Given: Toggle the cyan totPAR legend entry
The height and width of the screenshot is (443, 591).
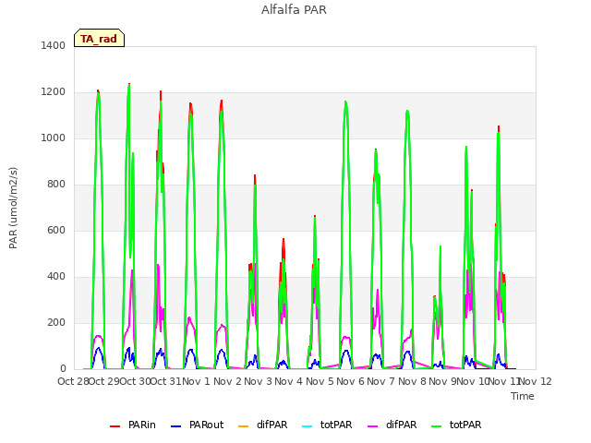Looking at the screenshot, I should pos(327,425).
